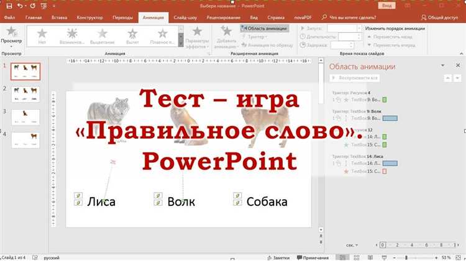Click the lightbulb icon by the search box

tap(324, 17)
